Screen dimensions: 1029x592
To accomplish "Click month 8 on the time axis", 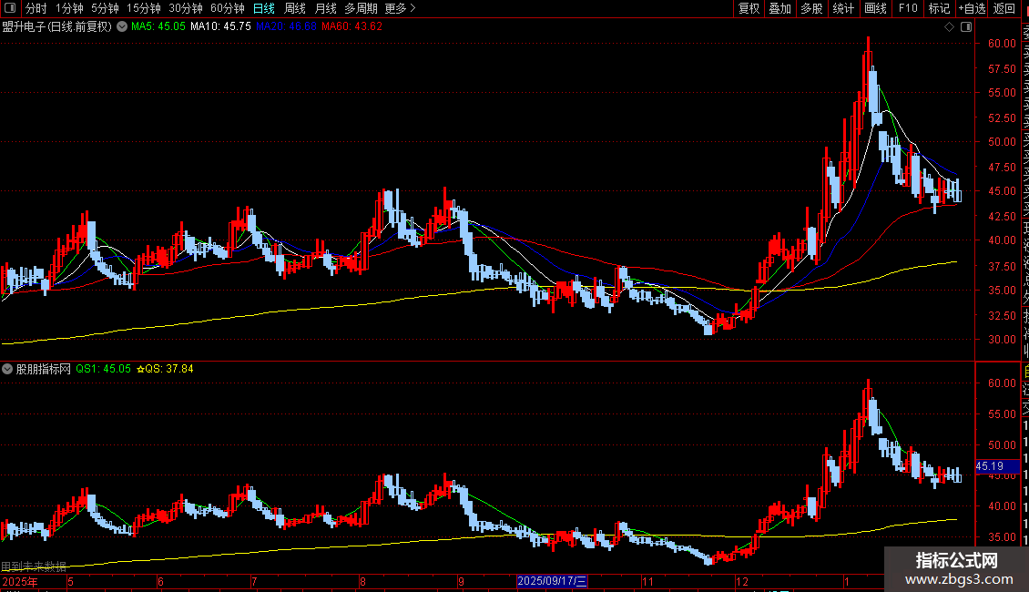I will (x=362, y=581).
